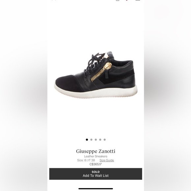The height and width of the screenshot is (191, 191).
Task: Show the fourth product photo dot
Action: 100,140
